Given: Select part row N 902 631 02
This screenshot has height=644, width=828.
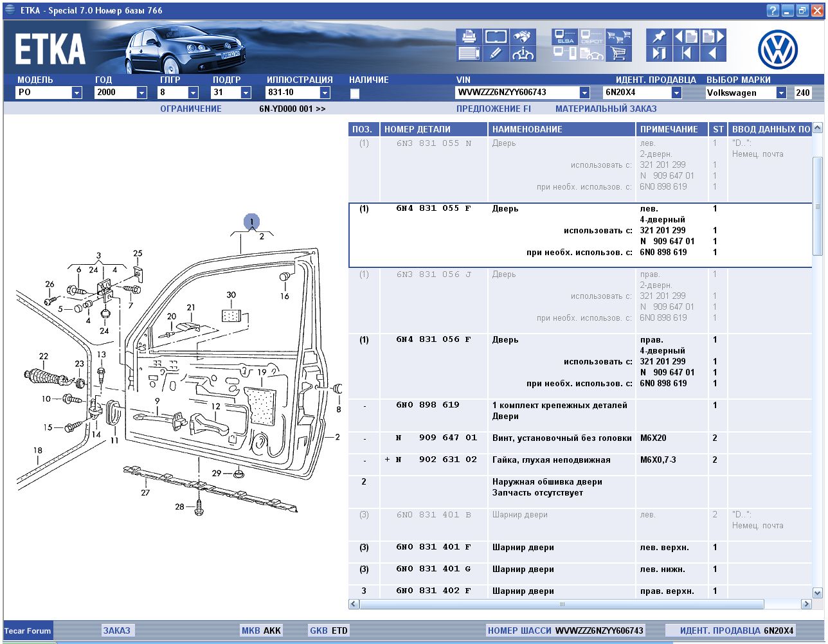Looking at the screenshot, I should click(x=581, y=465).
